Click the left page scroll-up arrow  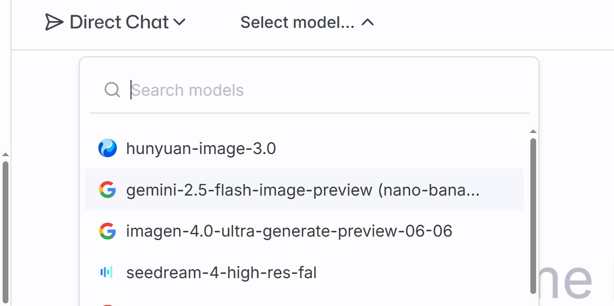coord(5,155)
